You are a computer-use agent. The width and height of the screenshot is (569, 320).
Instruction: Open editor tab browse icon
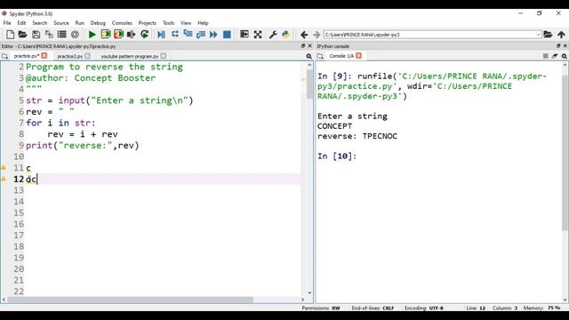tap(4, 56)
